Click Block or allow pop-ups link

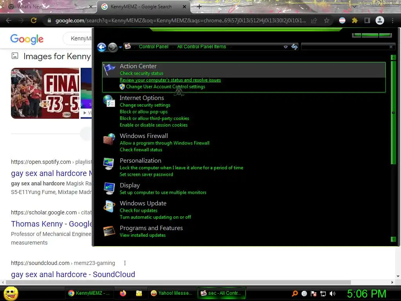(x=144, y=112)
